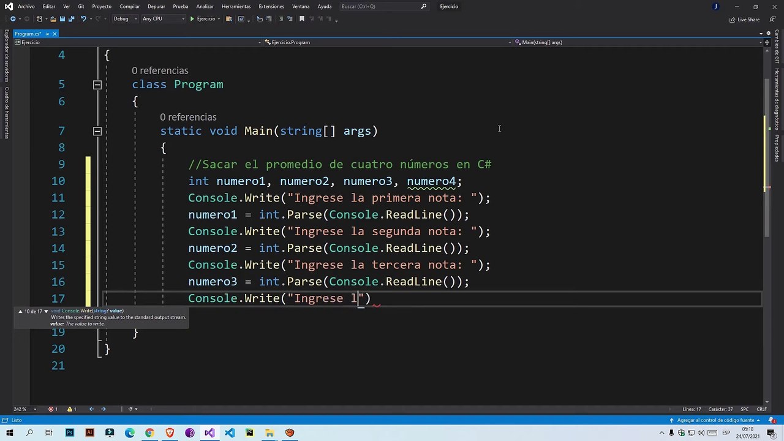
Task: Open the Ayuda menu
Action: click(x=325, y=6)
